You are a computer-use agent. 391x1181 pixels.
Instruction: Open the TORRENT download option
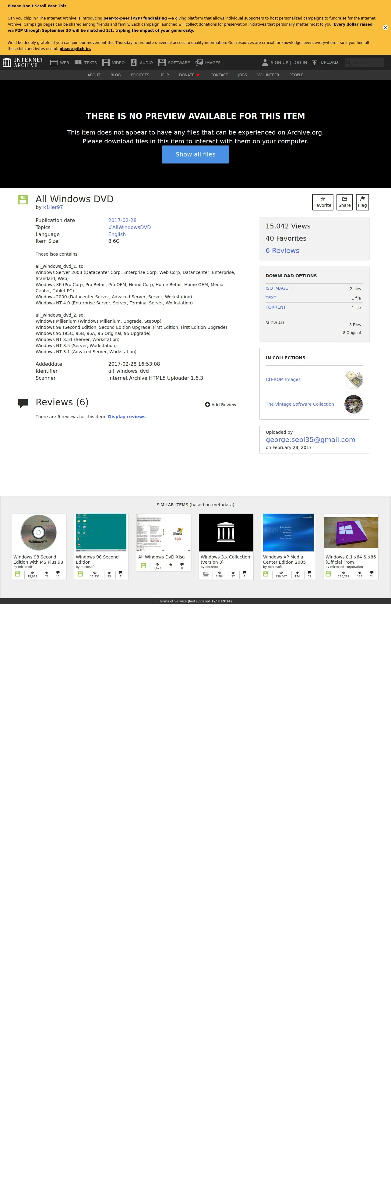pos(276,307)
